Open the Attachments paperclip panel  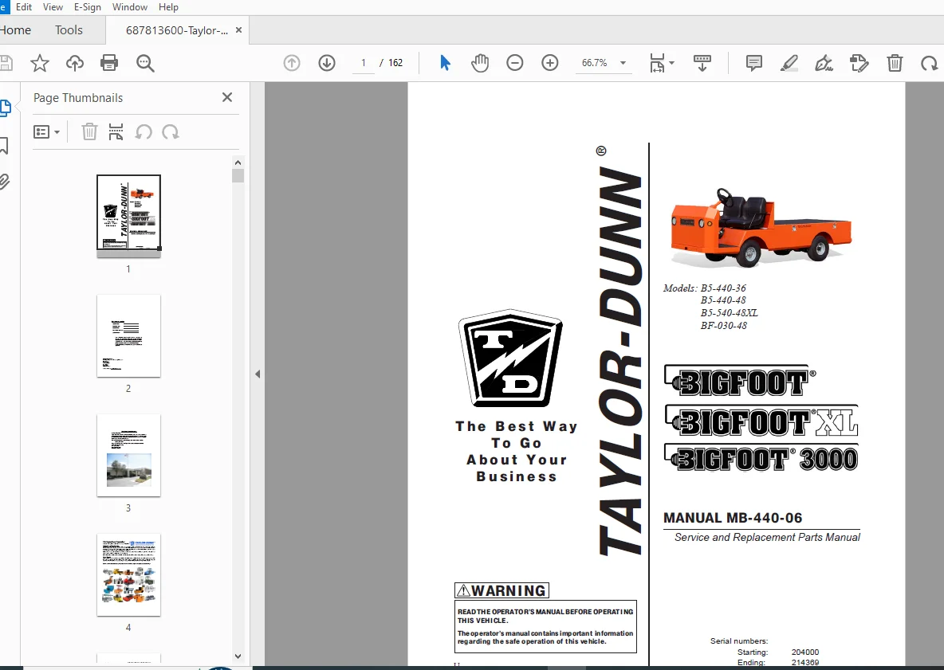pyautogui.click(x=4, y=181)
